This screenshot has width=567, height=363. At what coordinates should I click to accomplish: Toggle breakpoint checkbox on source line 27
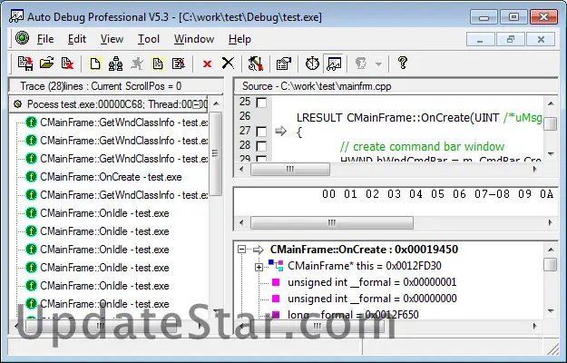click(261, 132)
